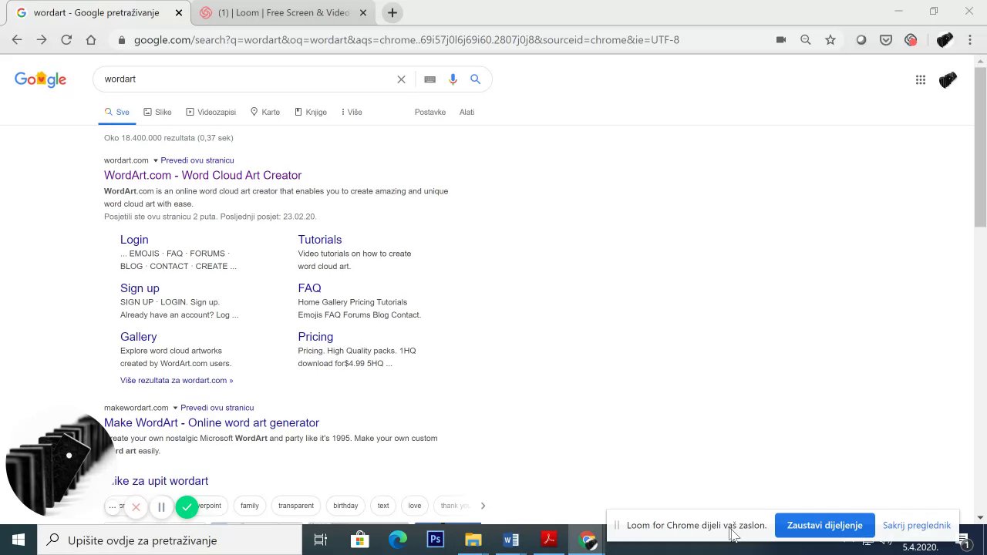Open Alati search tools
Viewport: 987px width, 555px height.
tap(467, 112)
